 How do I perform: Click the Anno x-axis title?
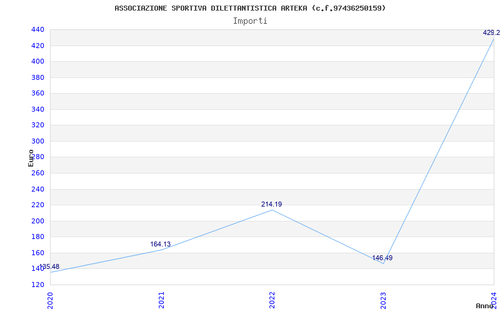pyautogui.click(x=485, y=306)
